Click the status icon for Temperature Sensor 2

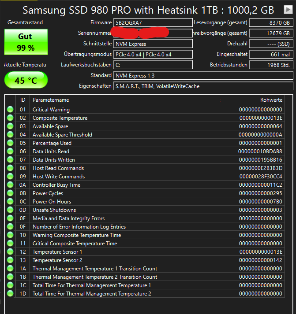[x=10, y=260]
